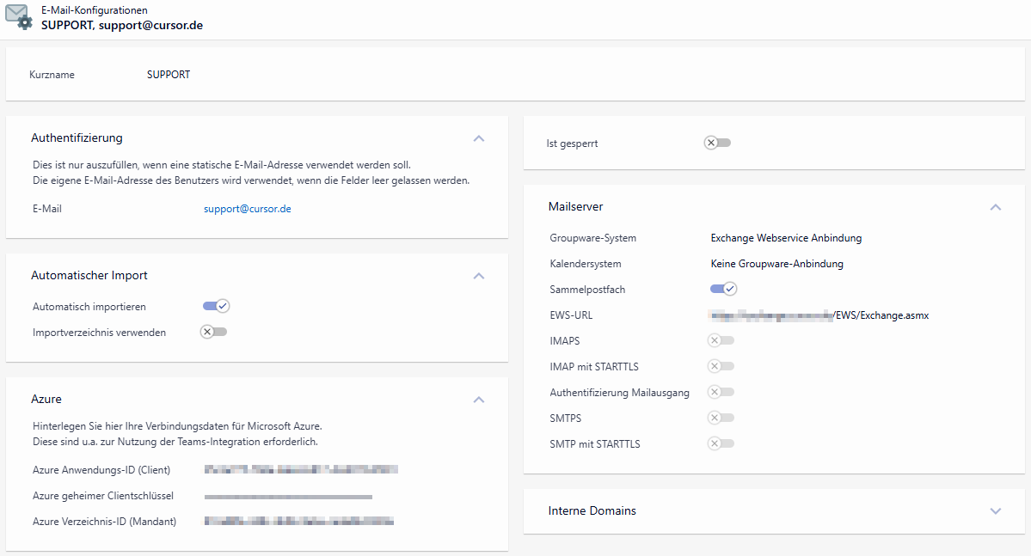
Task: Collapse the Azure section
Action: [x=479, y=400]
